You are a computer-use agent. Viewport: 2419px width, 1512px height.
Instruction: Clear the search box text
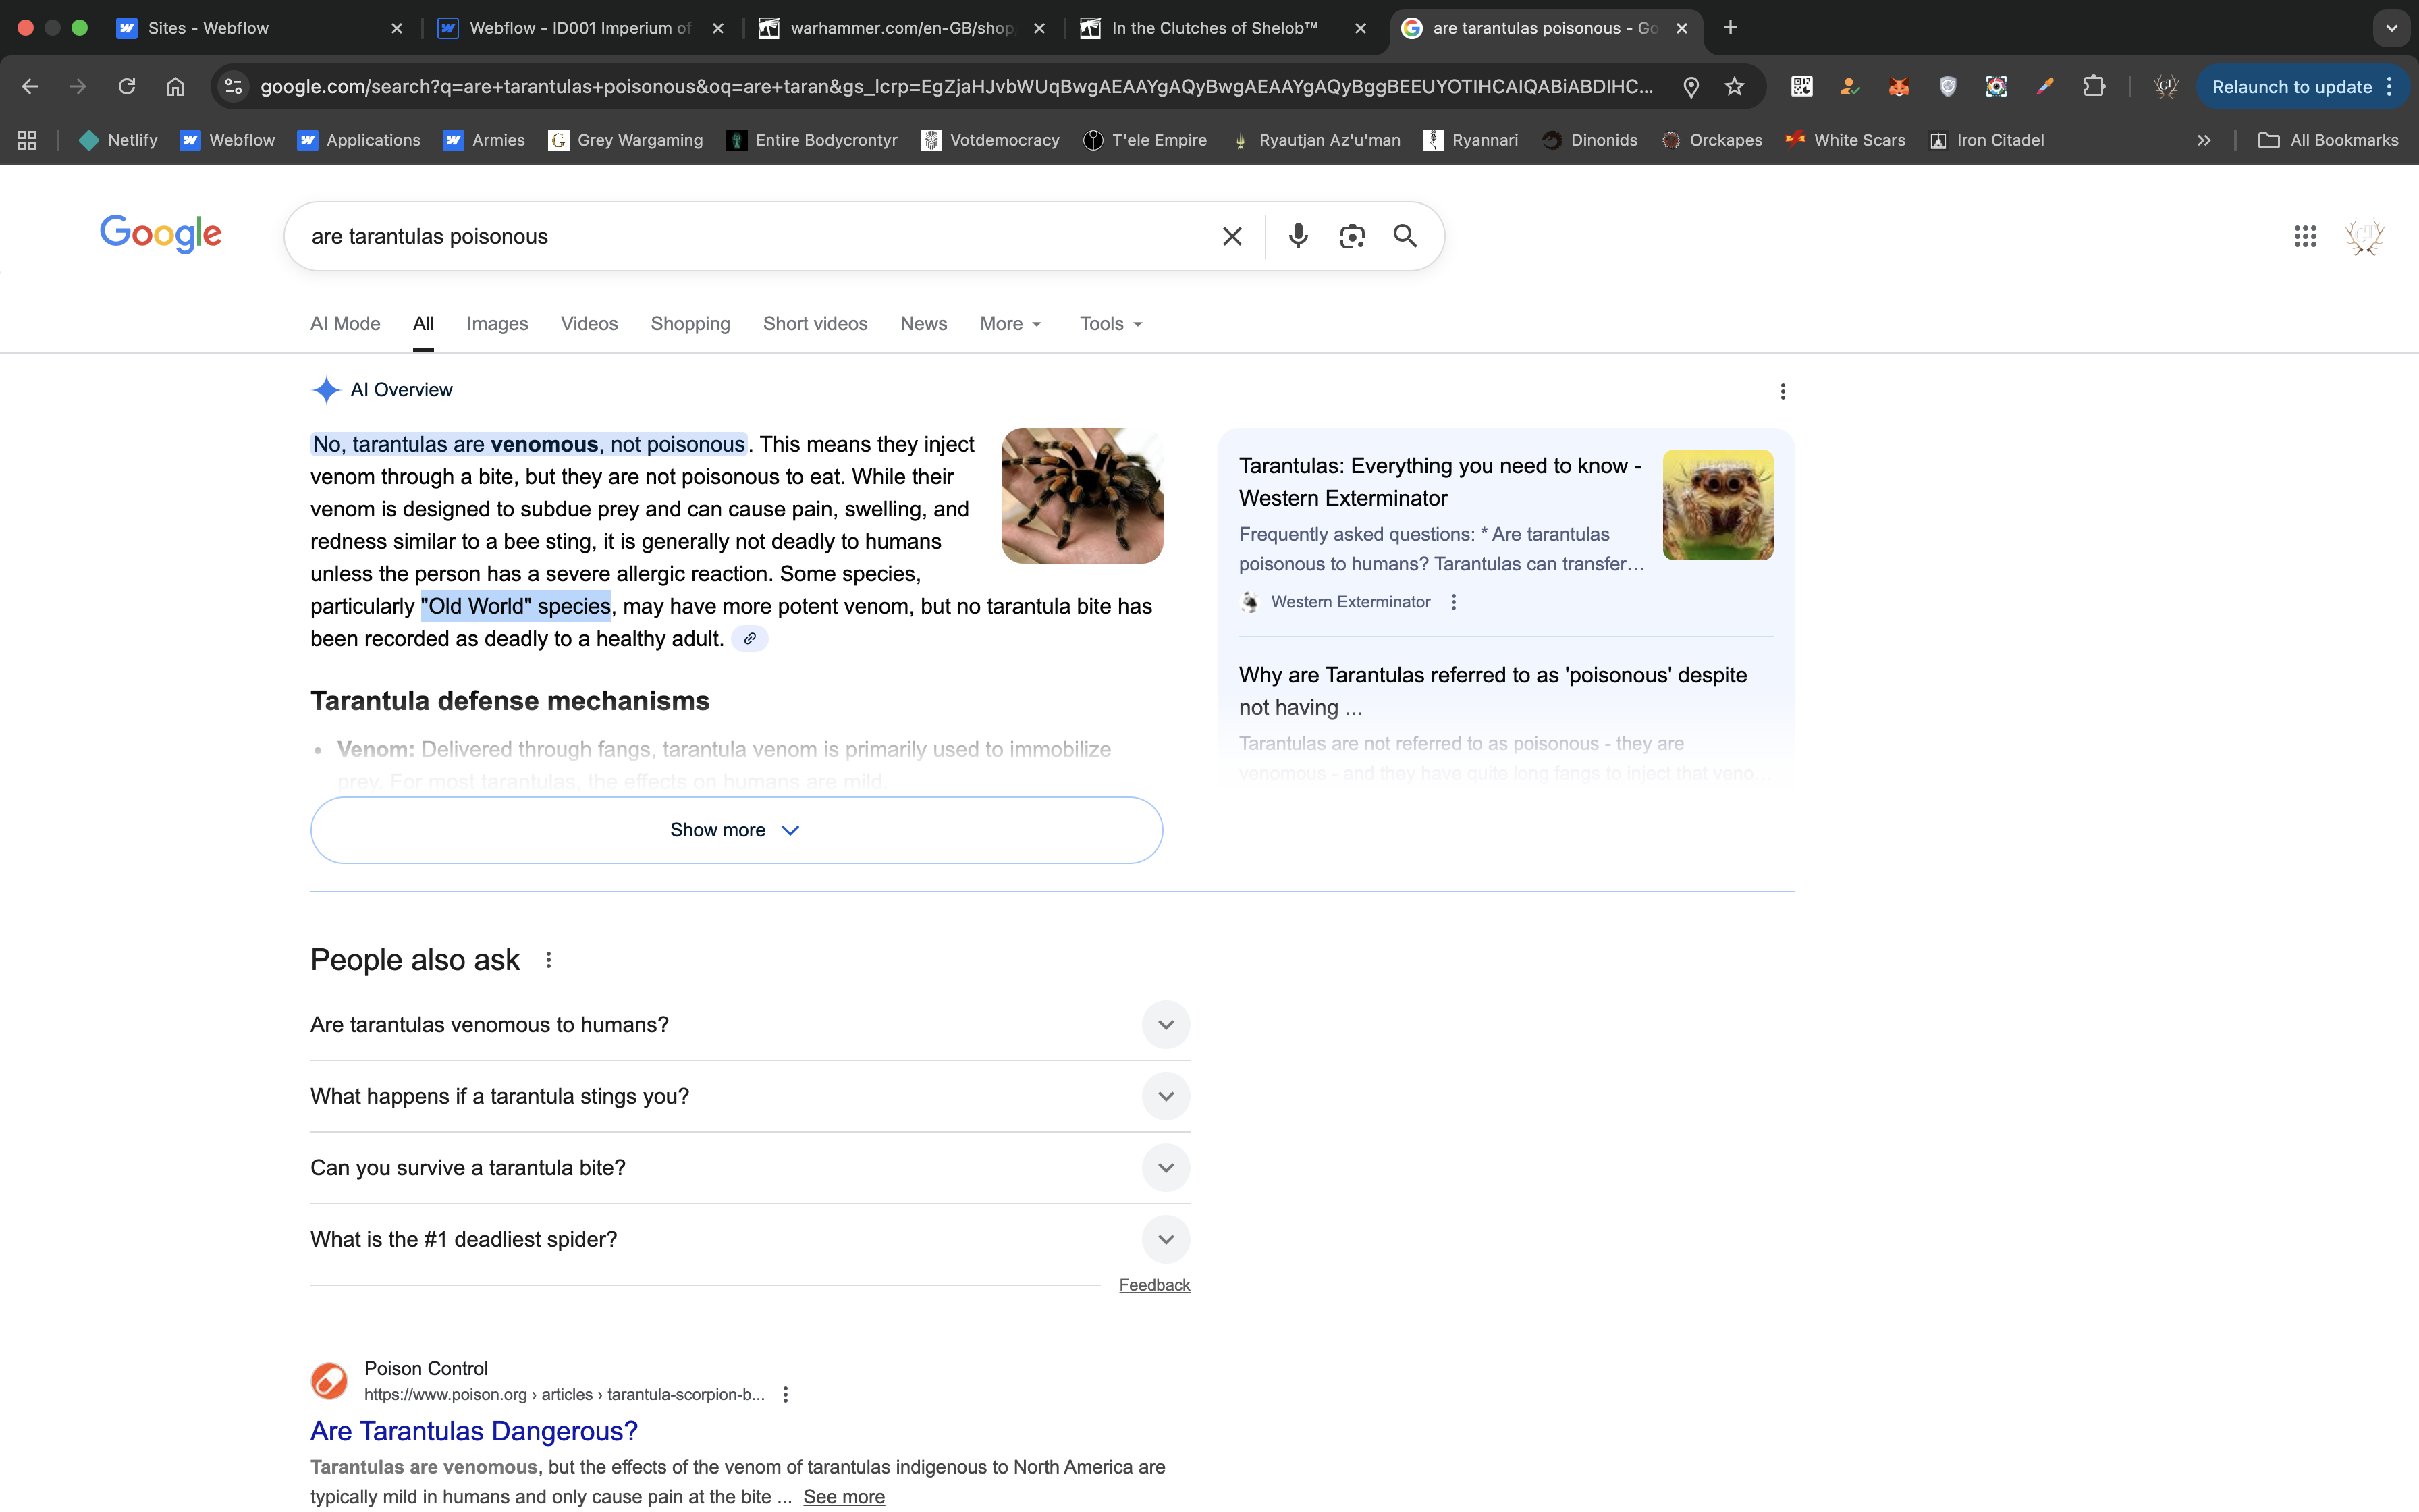click(1232, 236)
